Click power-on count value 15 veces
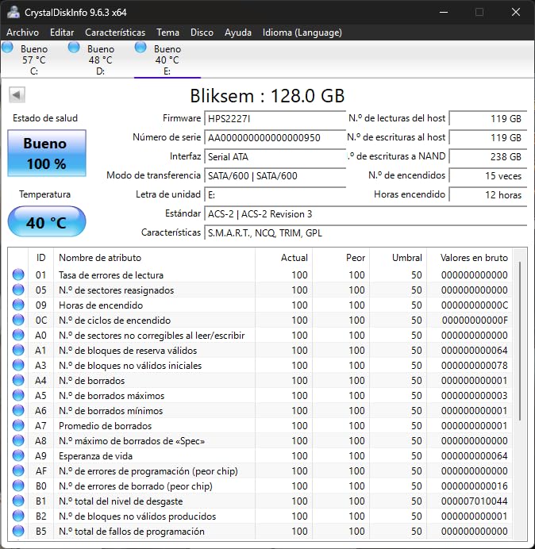This screenshot has width=535, height=549. coord(488,175)
